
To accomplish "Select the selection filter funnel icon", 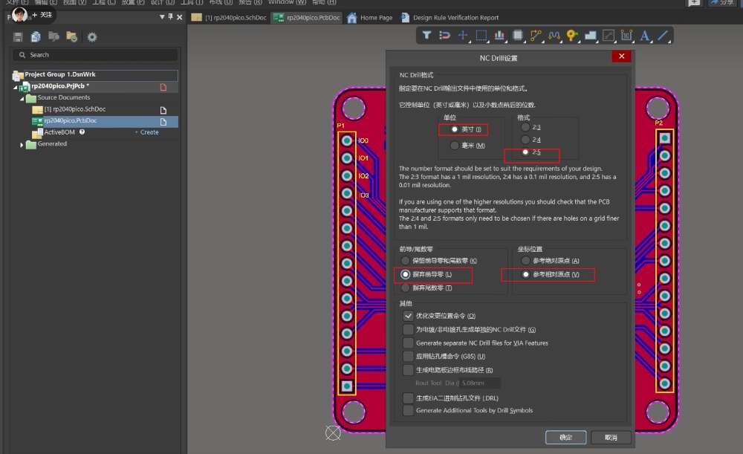I will coord(426,36).
